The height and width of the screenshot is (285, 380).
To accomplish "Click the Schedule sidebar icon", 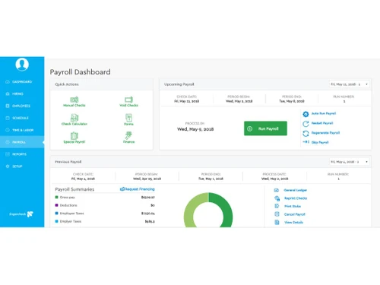I will coord(8,118).
